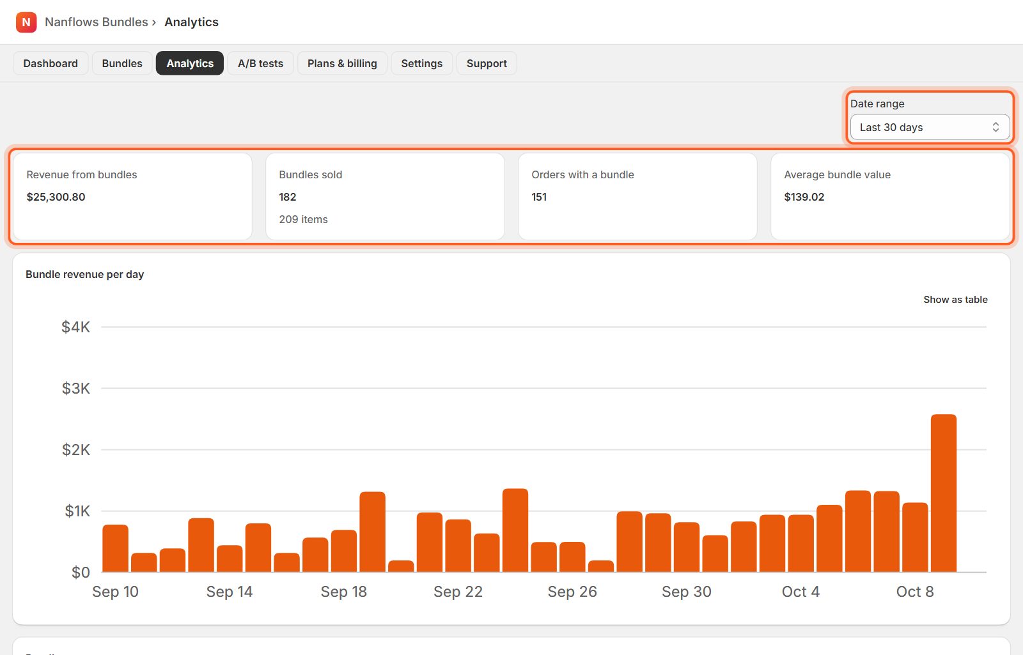Select the Bundles sold card
Screen dimensions: 1023x655
(x=385, y=197)
